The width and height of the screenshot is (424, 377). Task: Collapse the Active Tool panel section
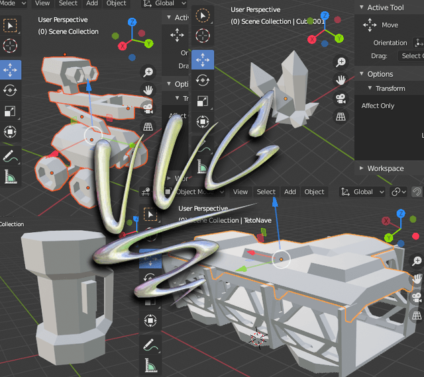click(362, 7)
